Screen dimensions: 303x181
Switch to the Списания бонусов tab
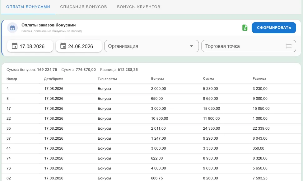(x=83, y=7)
